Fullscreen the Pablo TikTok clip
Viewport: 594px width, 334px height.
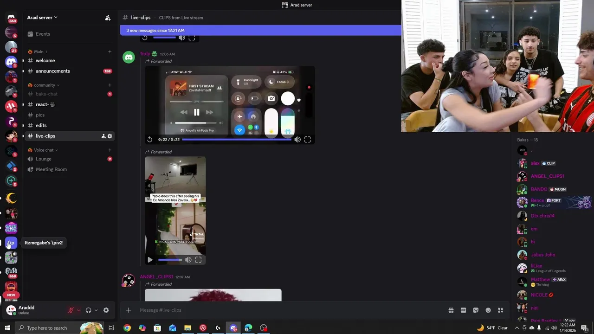[x=198, y=260]
